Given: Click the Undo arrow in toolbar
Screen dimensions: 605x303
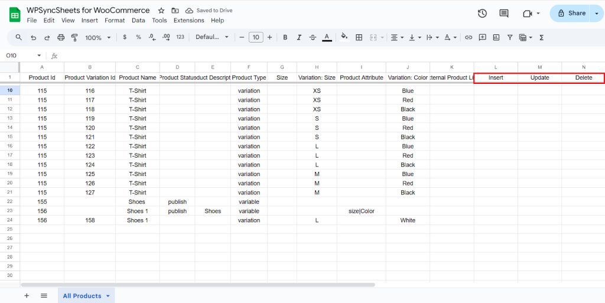Looking at the screenshot, I should click(x=33, y=37).
